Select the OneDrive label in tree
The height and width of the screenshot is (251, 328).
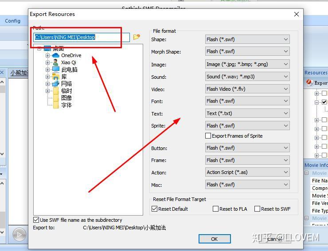71,55
